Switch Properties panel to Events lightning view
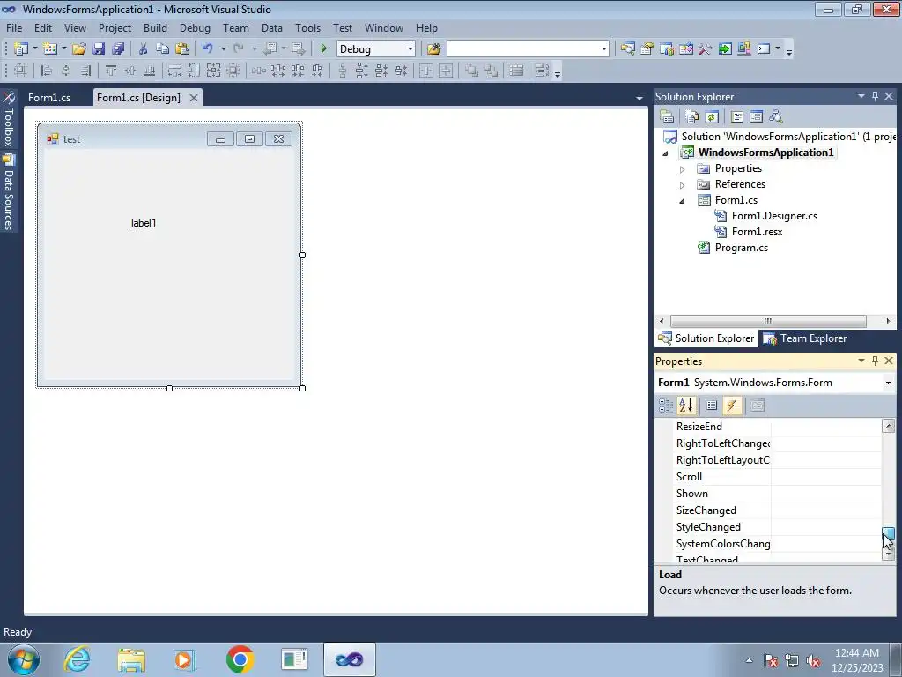Viewport: 902px width, 677px height. (732, 405)
